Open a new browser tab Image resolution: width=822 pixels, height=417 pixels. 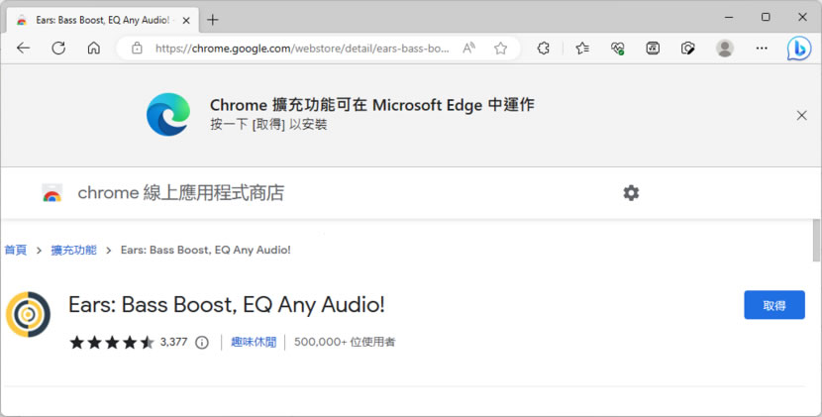212,20
